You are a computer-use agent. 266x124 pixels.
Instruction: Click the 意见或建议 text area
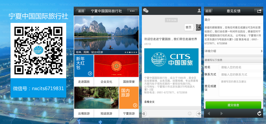pyautogui.click(x=241, y=88)
